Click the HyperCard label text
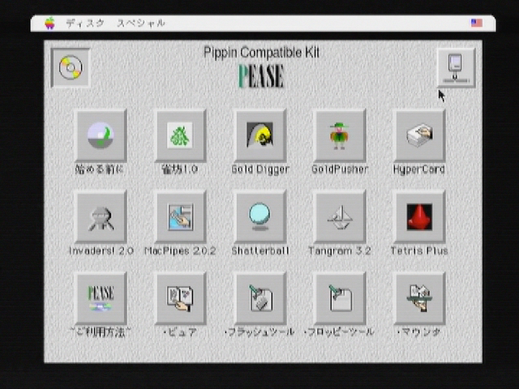 pyautogui.click(x=418, y=169)
